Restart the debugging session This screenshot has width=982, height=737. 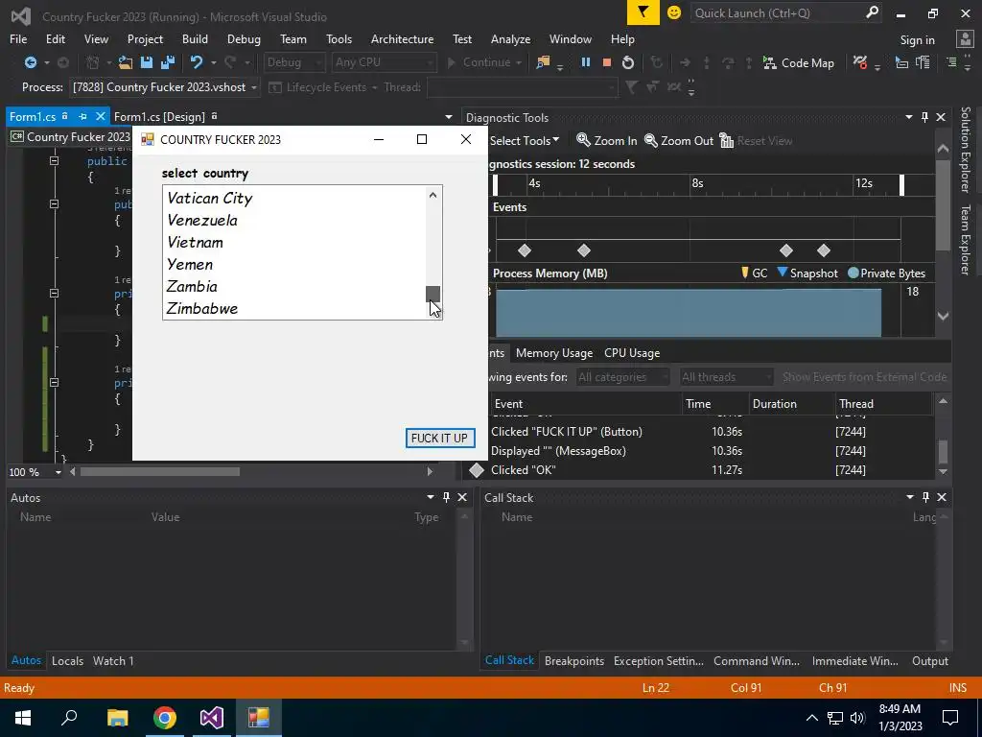tap(627, 62)
